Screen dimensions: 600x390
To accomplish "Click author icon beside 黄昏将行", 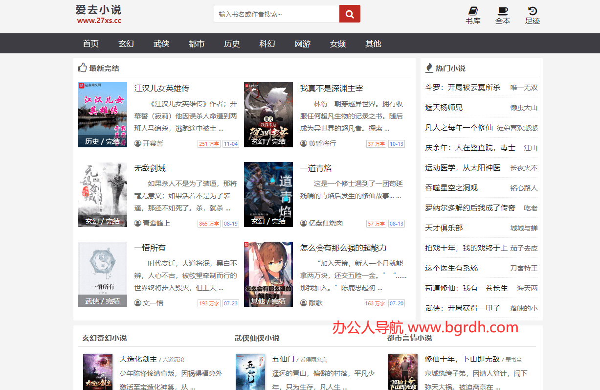I will [304, 143].
